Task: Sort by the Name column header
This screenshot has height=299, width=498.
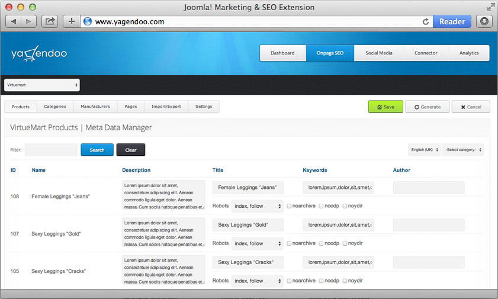Action: tap(38, 170)
